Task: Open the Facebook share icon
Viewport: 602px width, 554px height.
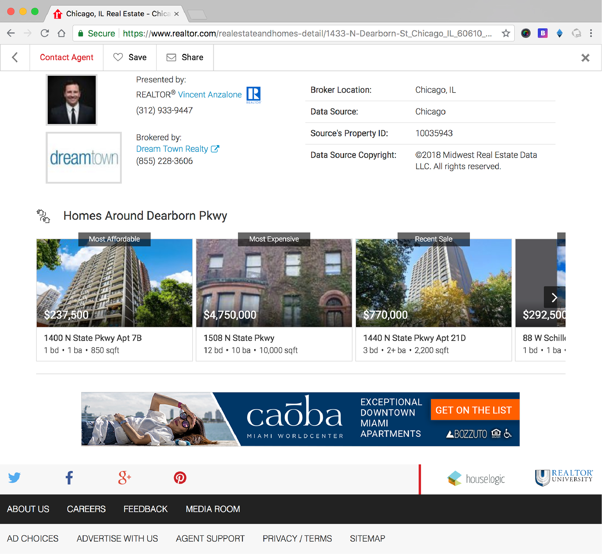Action: (69, 477)
